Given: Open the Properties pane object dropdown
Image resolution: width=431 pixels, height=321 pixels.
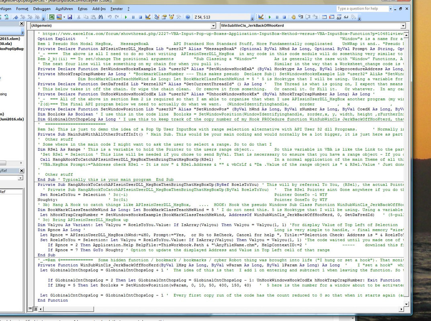Looking at the screenshot, I should pyautogui.click(x=20, y=178).
